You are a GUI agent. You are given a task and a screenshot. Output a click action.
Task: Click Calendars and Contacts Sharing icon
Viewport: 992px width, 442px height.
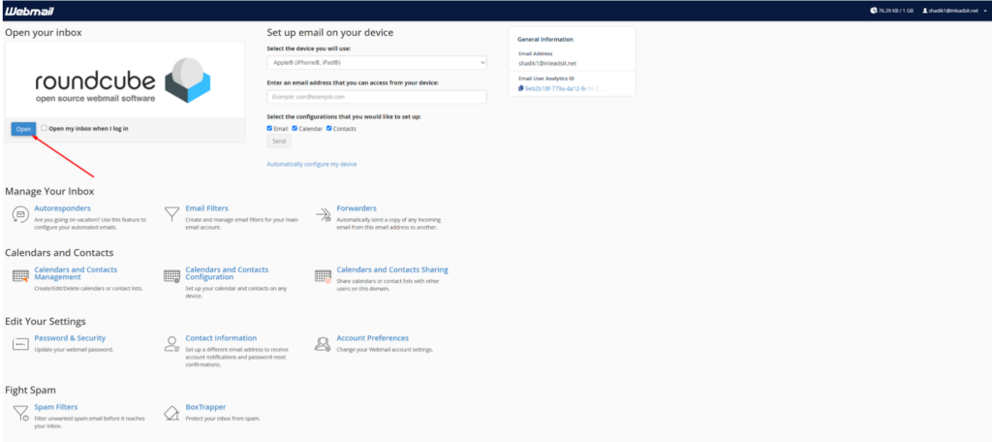coord(324,276)
